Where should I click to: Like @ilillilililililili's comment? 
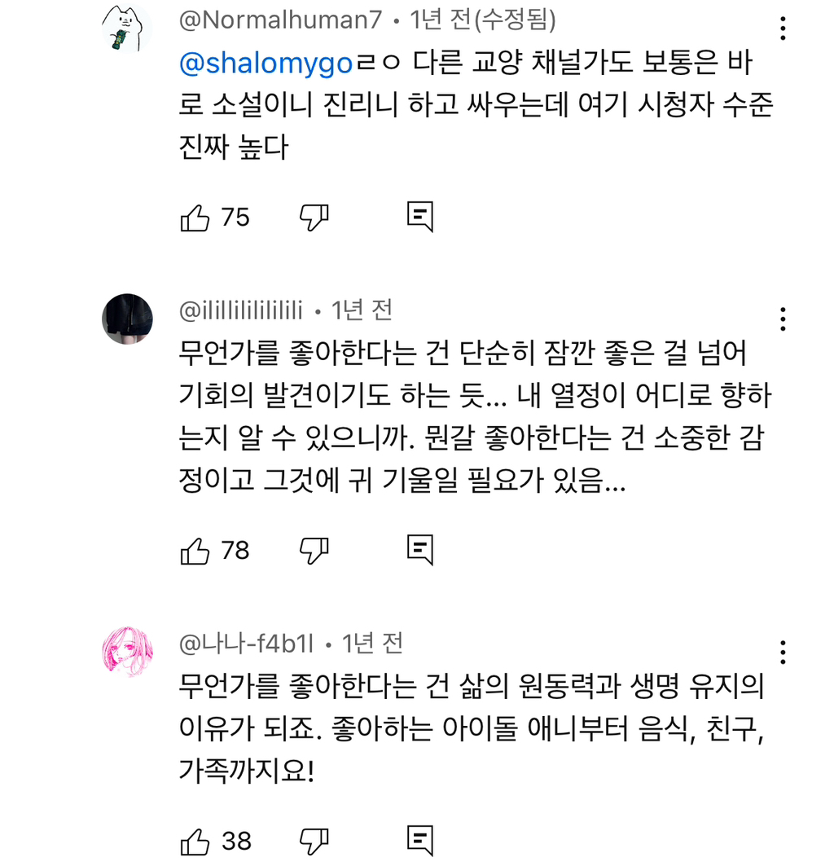click(x=195, y=549)
